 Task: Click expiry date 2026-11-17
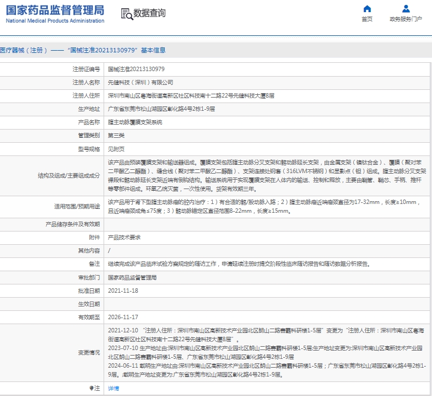pyautogui.click(x=123, y=318)
